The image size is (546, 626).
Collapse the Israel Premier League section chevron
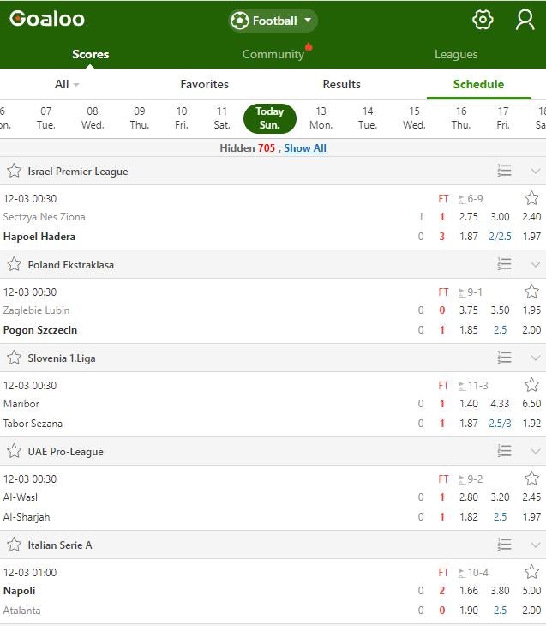click(536, 172)
